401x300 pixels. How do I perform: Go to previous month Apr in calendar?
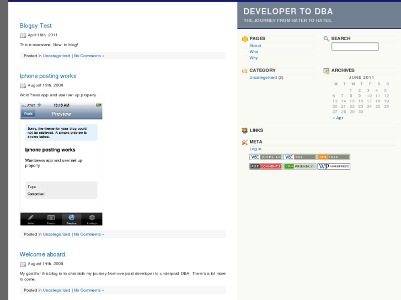338,118
